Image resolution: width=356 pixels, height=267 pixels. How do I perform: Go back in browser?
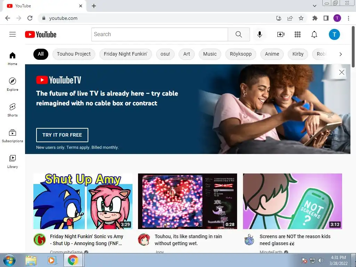(x=8, y=18)
